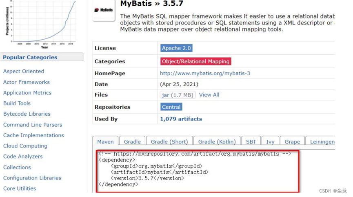Click the MyBatis logo icon
This screenshot has height=197, width=353.
tap(104, 10)
